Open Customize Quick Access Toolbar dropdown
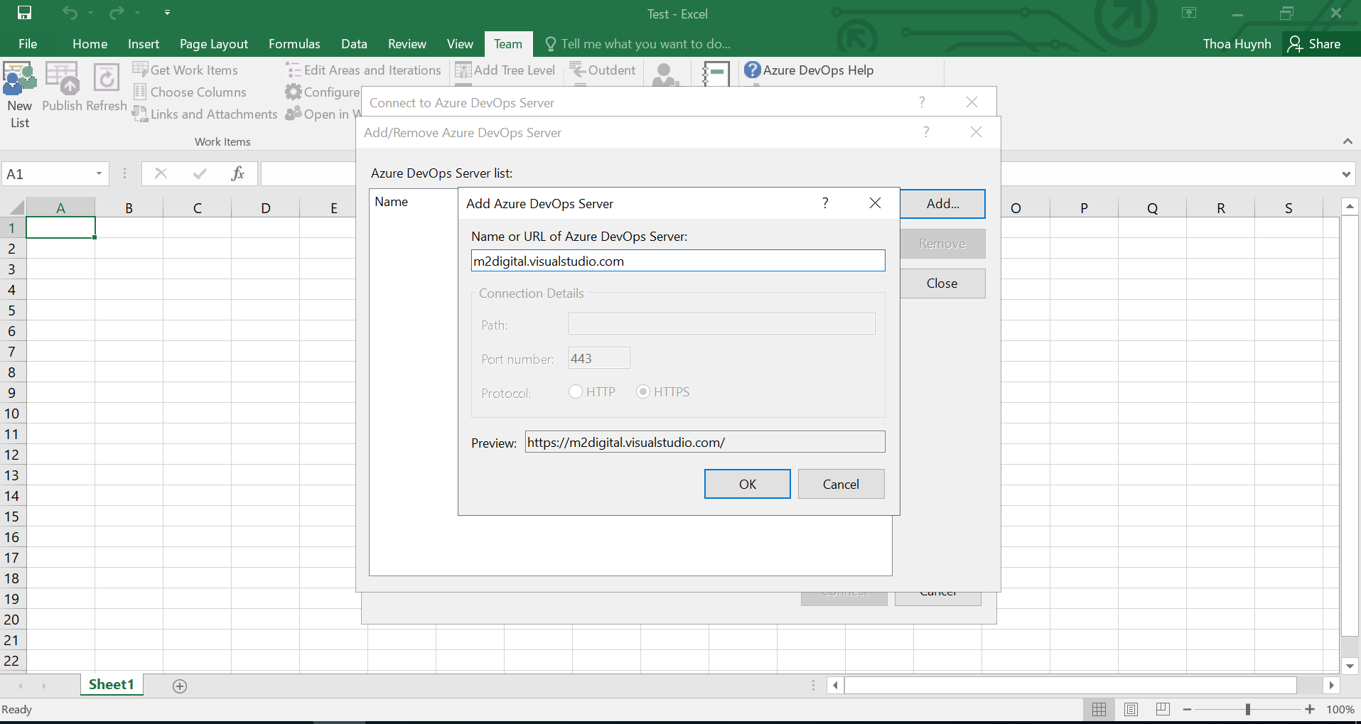 click(x=167, y=13)
